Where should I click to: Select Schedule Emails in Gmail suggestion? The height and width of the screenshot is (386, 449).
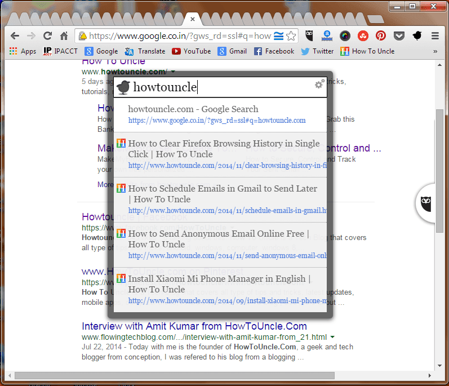click(220, 200)
